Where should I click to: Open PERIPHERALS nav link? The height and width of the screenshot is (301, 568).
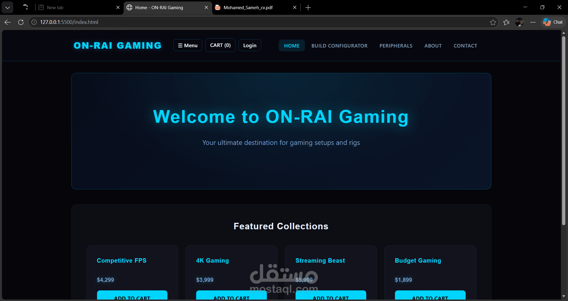(396, 46)
